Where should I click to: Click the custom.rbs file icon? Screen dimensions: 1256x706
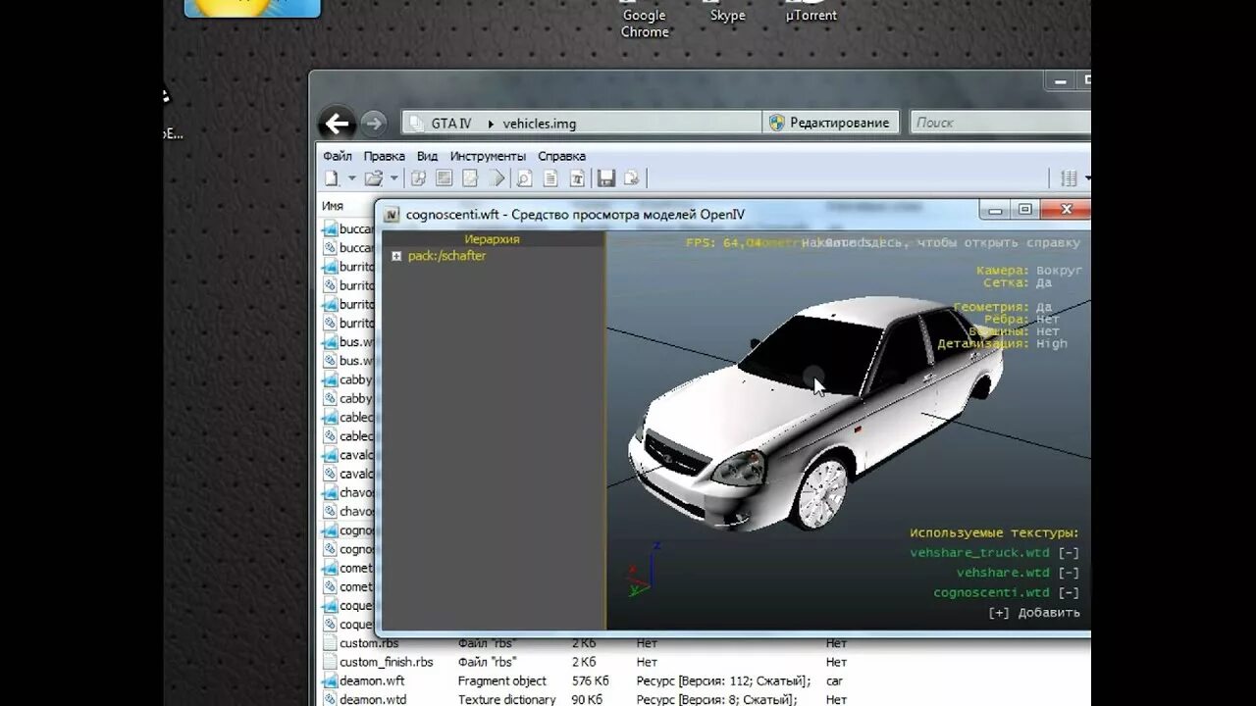pos(330,643)
